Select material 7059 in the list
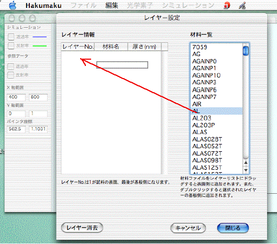This screenshot has height=244, width=277. pos(217,47)
